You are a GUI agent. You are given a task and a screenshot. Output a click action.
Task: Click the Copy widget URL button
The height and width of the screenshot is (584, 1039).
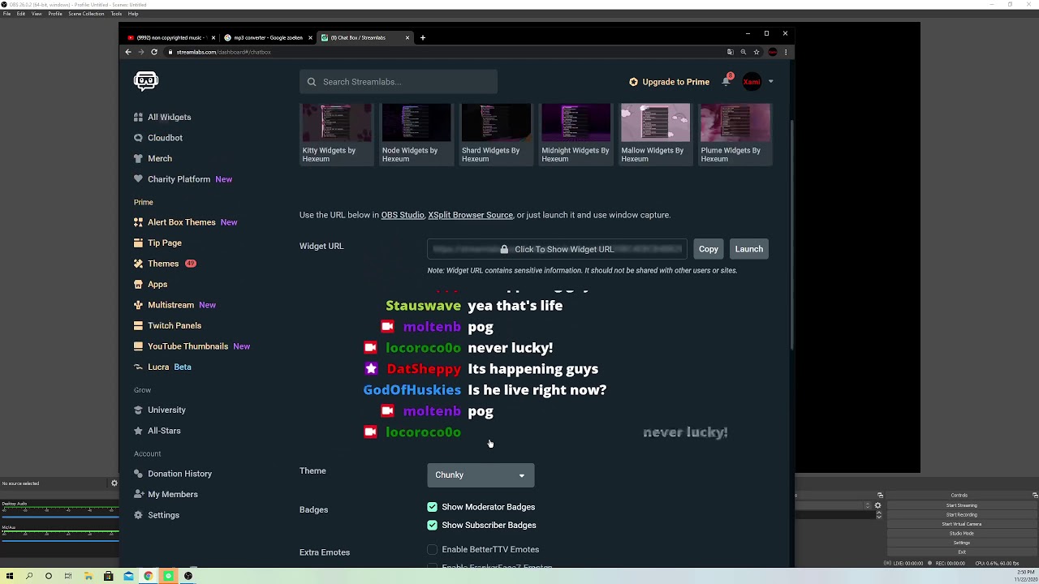(708, 249)
